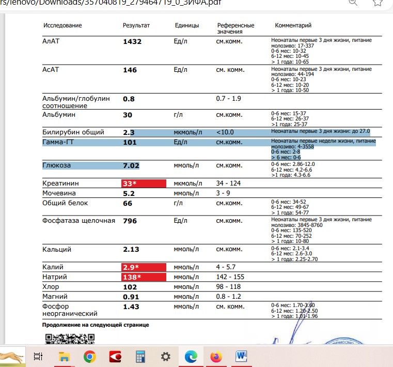
Task: Click the 'Магний' row label
Action: 55,297
